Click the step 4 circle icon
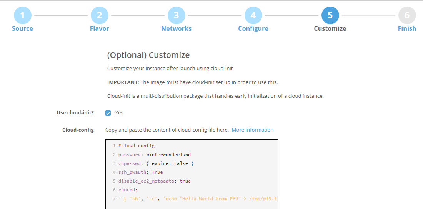423x209 pixels. tap(253, 15)
